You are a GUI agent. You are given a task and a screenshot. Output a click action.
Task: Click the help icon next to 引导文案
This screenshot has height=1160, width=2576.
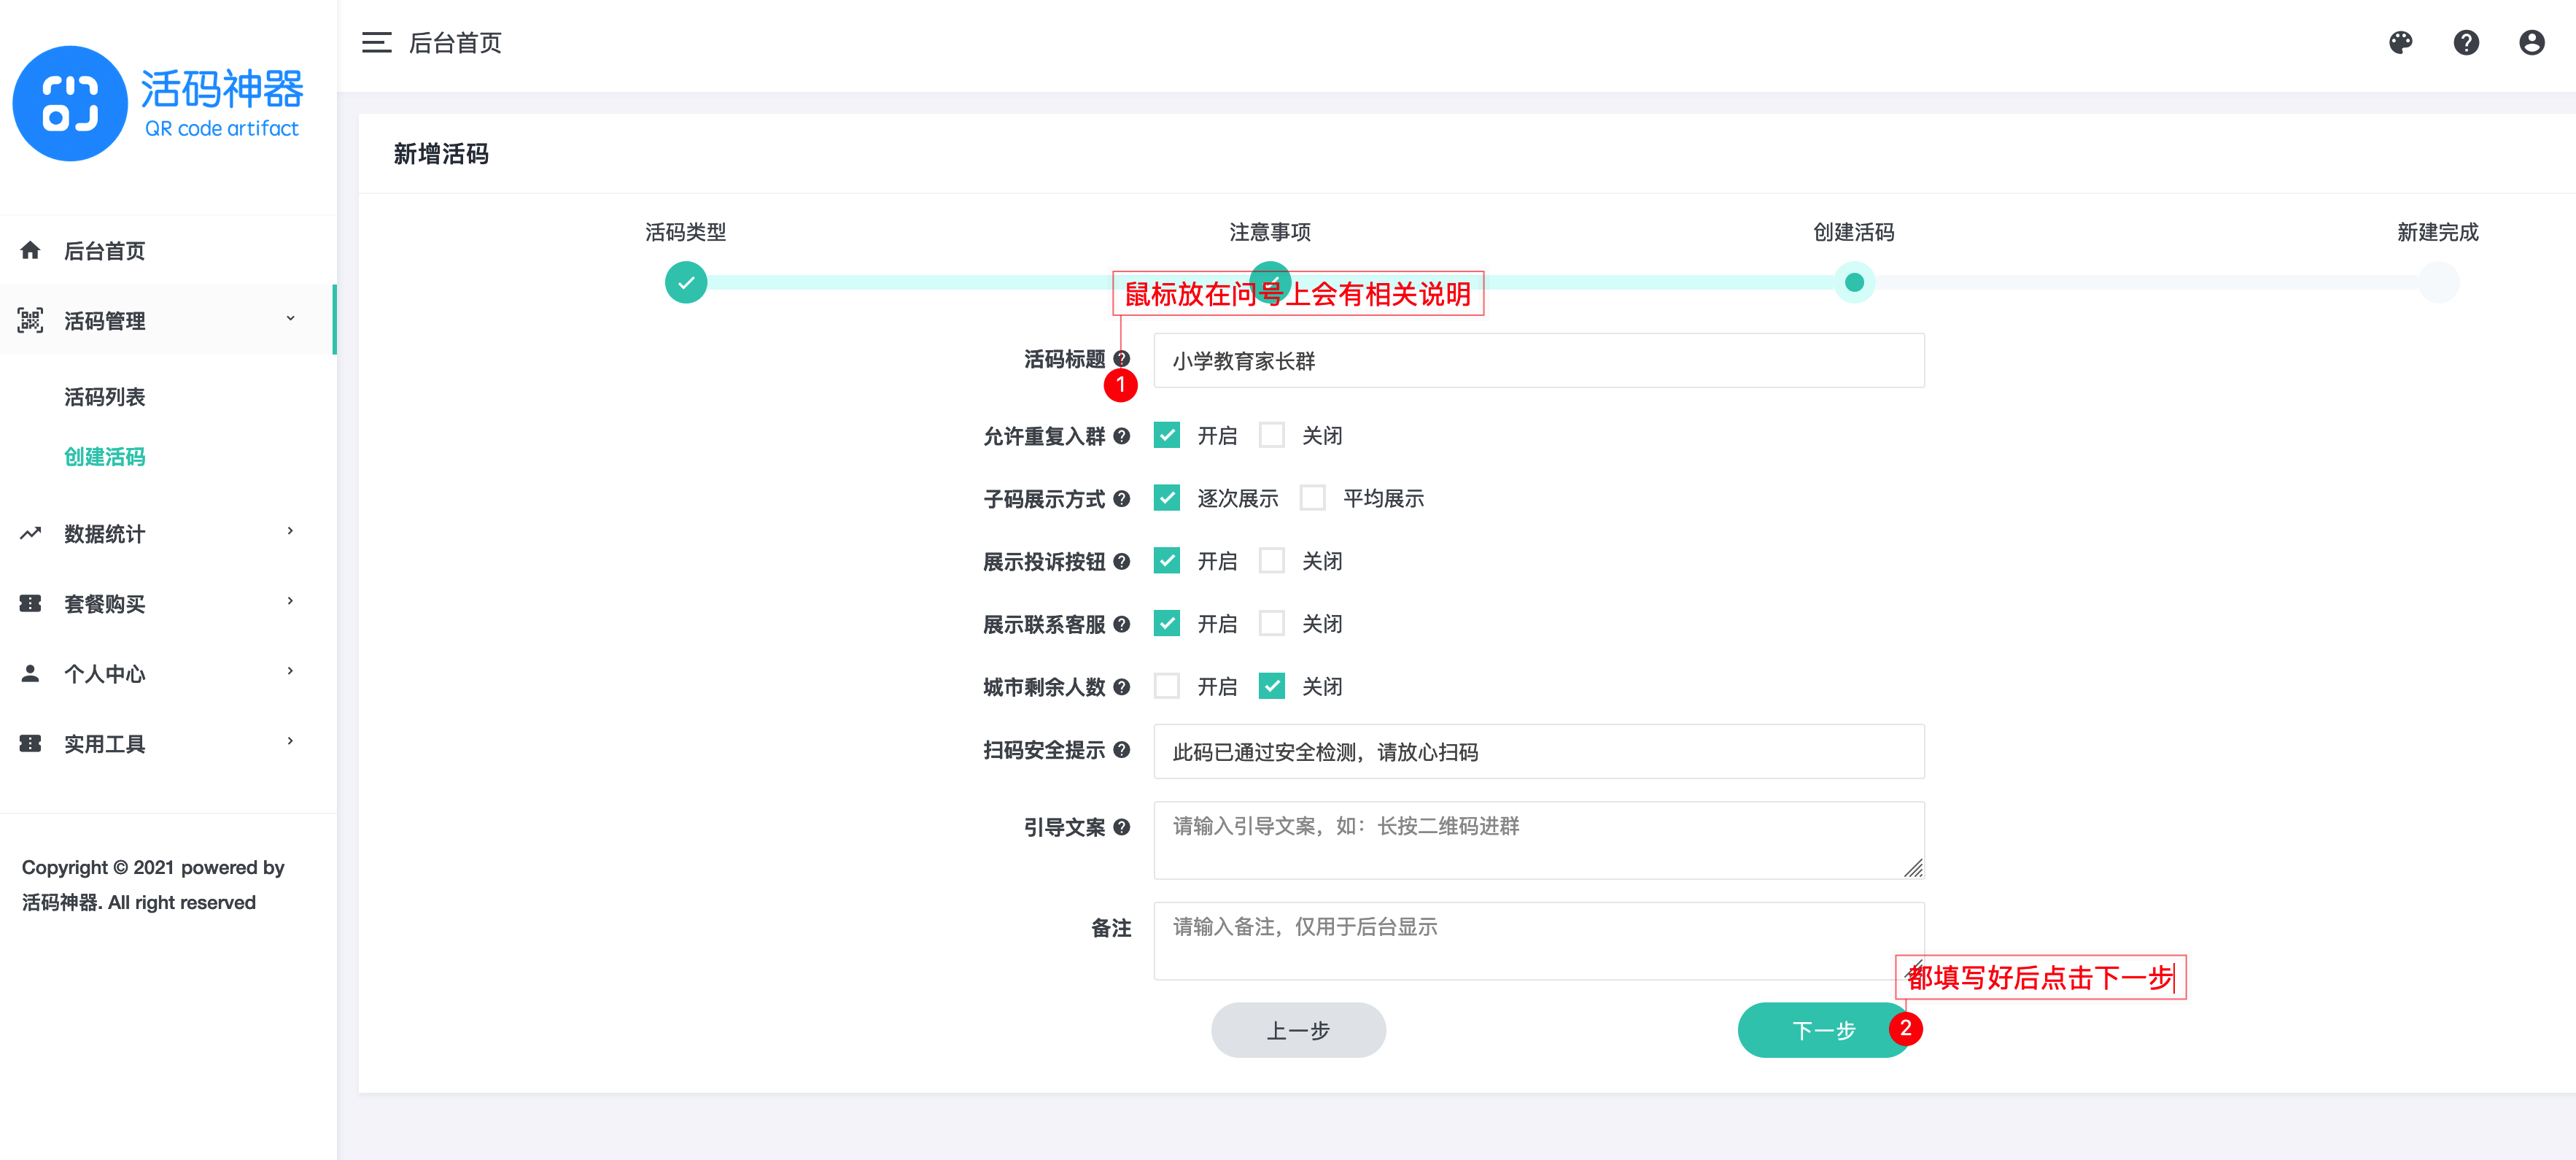(1121, 827)
